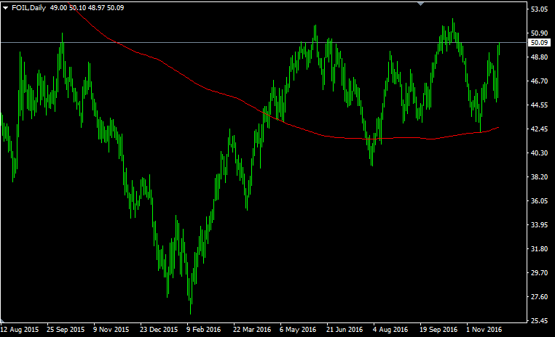Click the 42.45 price scale label
The width and height of the screenshot is (555, 337).
point(540,129)
